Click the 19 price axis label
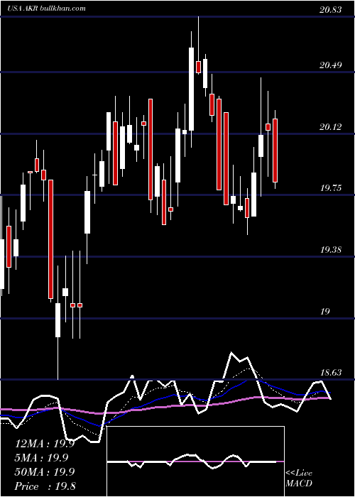The image size is (355, 497). click(325, 312)
